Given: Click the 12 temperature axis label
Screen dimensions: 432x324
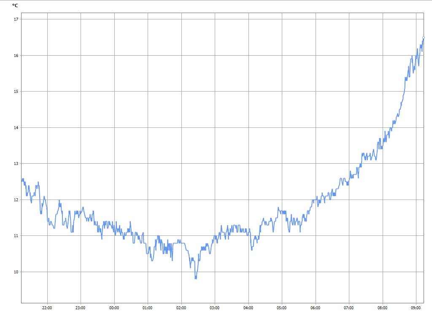Looking at the screenshot, I should pyautogui.click(x=16, y=200).
